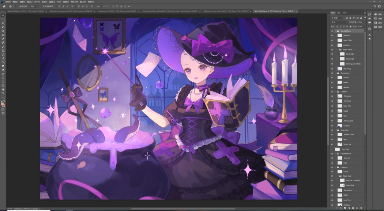Switch to Song of the Mermaid.psd tab

click(171, 11)
